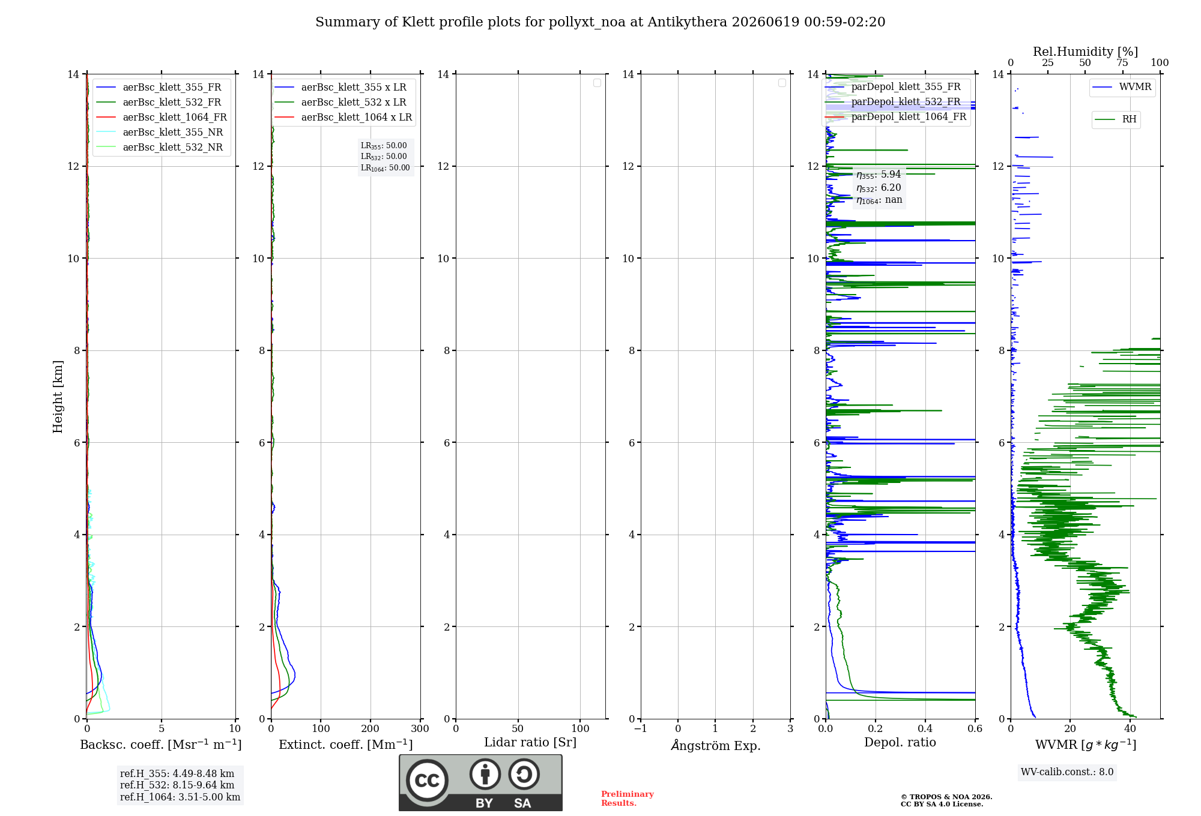Screen dimensions: 1201x816
Task: Click the Creative Commons CC icon
Action: (x=427, y=781)
